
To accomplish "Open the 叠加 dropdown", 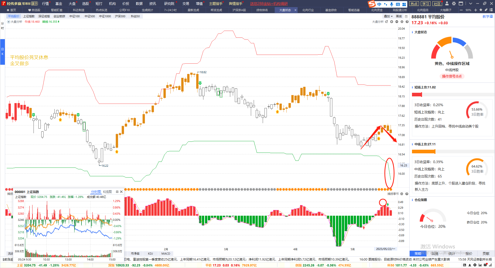I will (388, 16).
